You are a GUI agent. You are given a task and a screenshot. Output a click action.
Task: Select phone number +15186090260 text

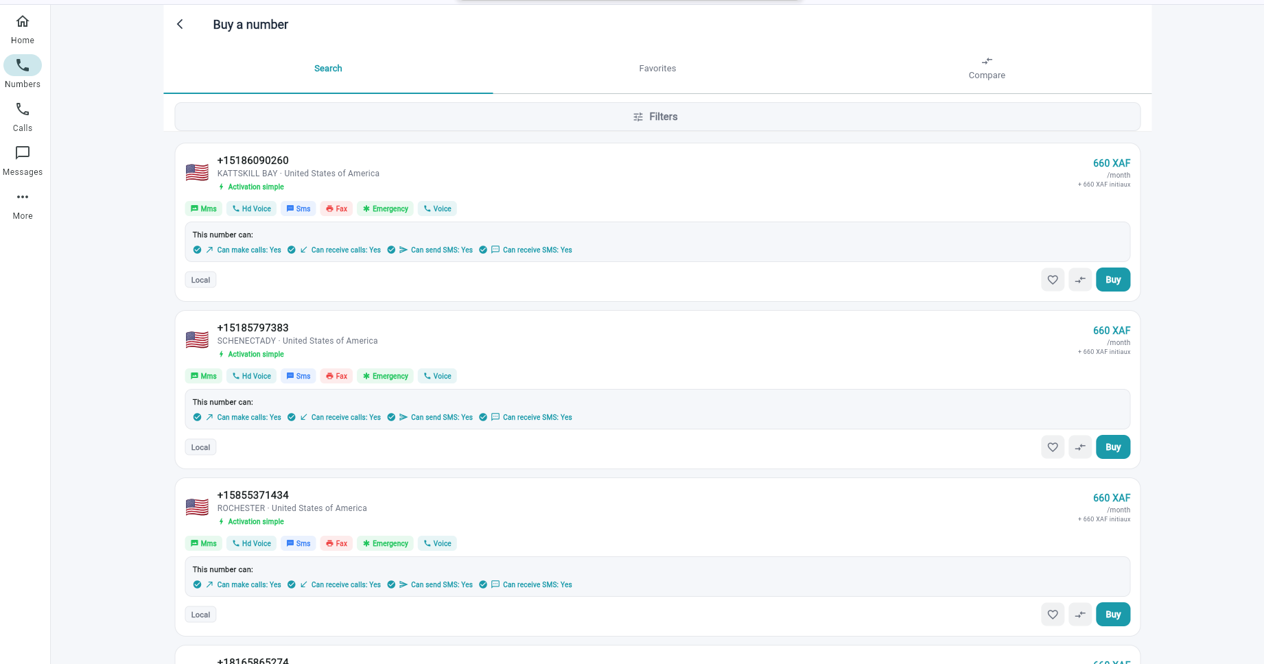(x=253, y=161)
